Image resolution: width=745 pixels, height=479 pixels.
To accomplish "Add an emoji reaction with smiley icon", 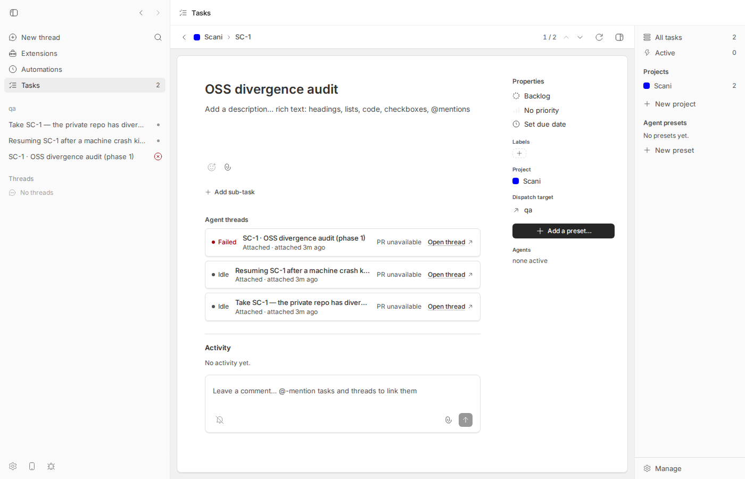I will click(x=212, y=167).
